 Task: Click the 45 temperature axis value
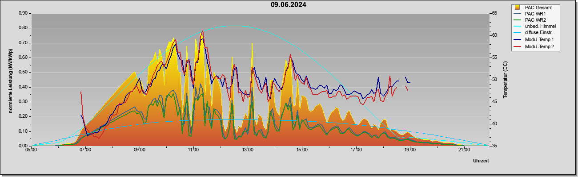[494, 102]
